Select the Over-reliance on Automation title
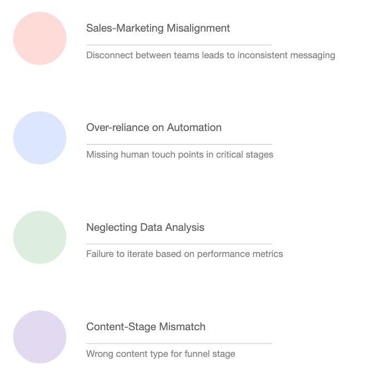 tap(154, 128)
